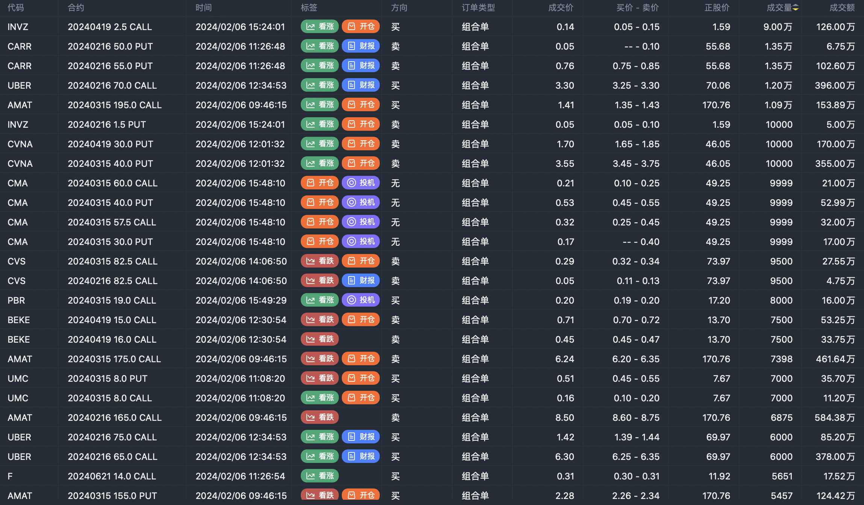Open CVNA 20240419 30.0 PUT contract
This screenshot has width=864, height=505.
pos(110,144)
